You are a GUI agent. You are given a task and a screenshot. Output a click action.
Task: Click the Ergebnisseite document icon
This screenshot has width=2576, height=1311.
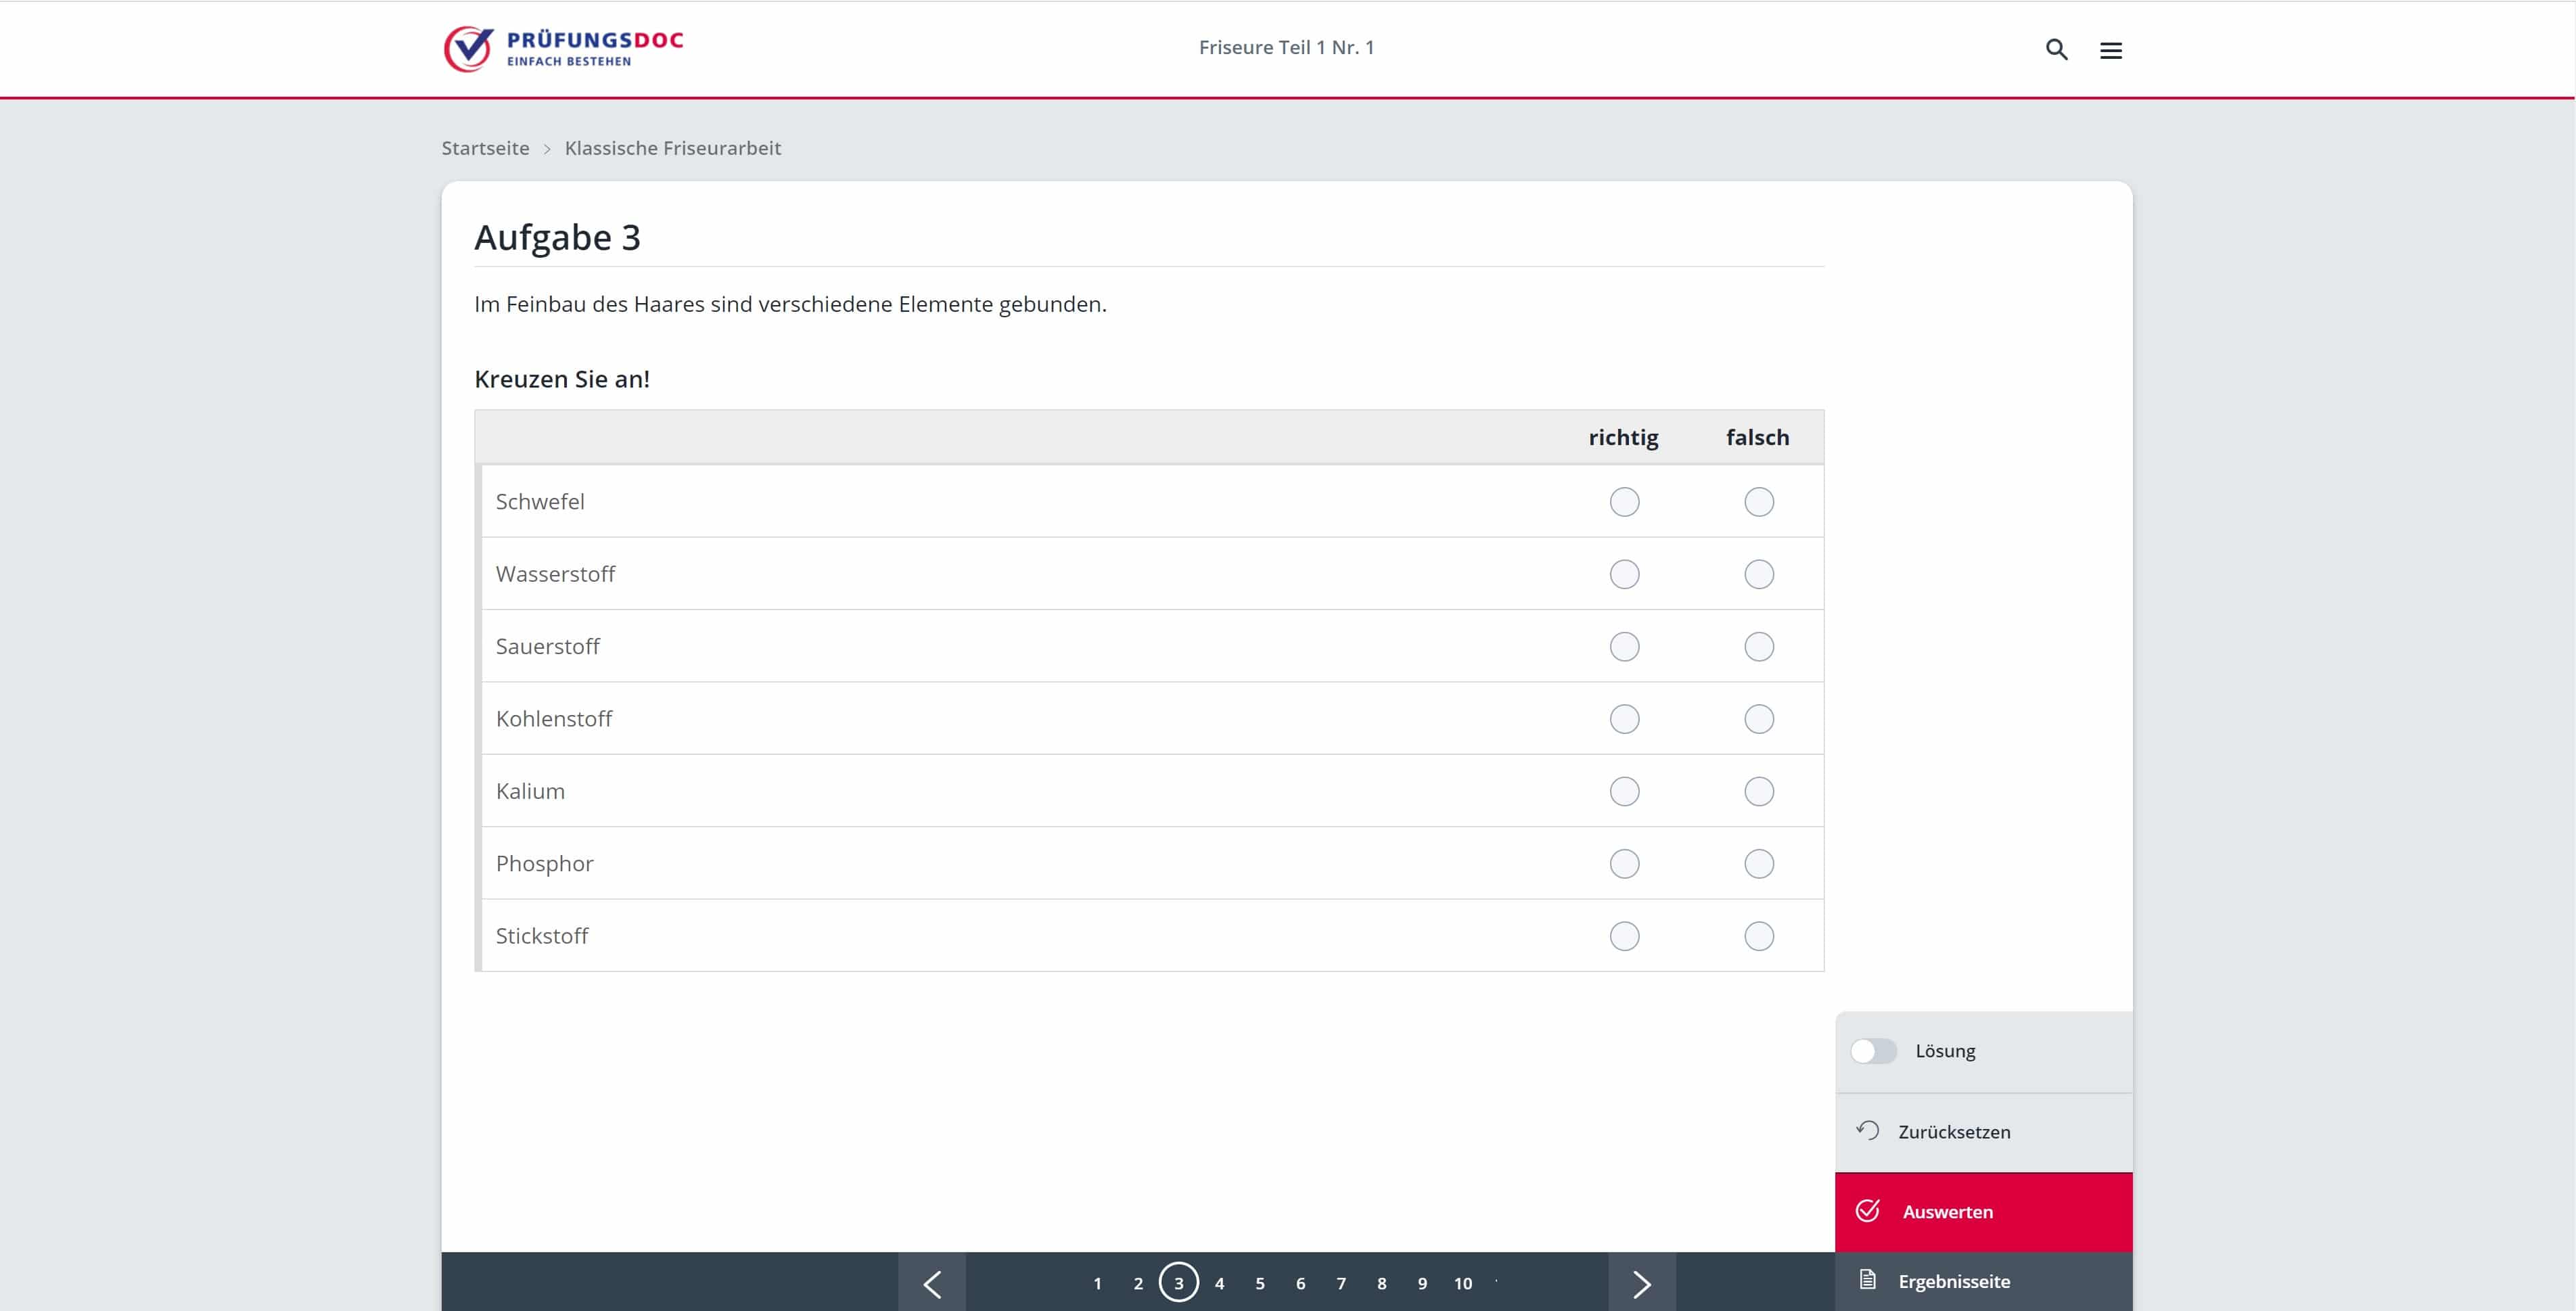[1867, 1280]
